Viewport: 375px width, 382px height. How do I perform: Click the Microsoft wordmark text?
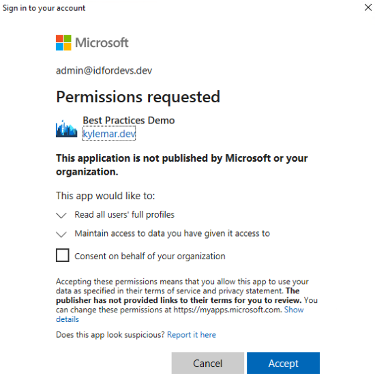(102, 42)
